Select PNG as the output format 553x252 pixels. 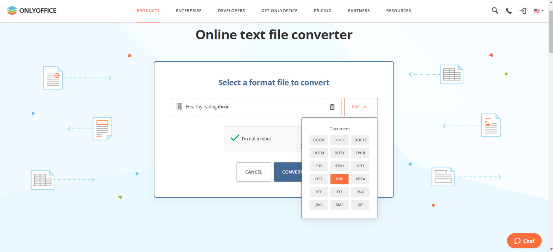[x=360, y=192]
